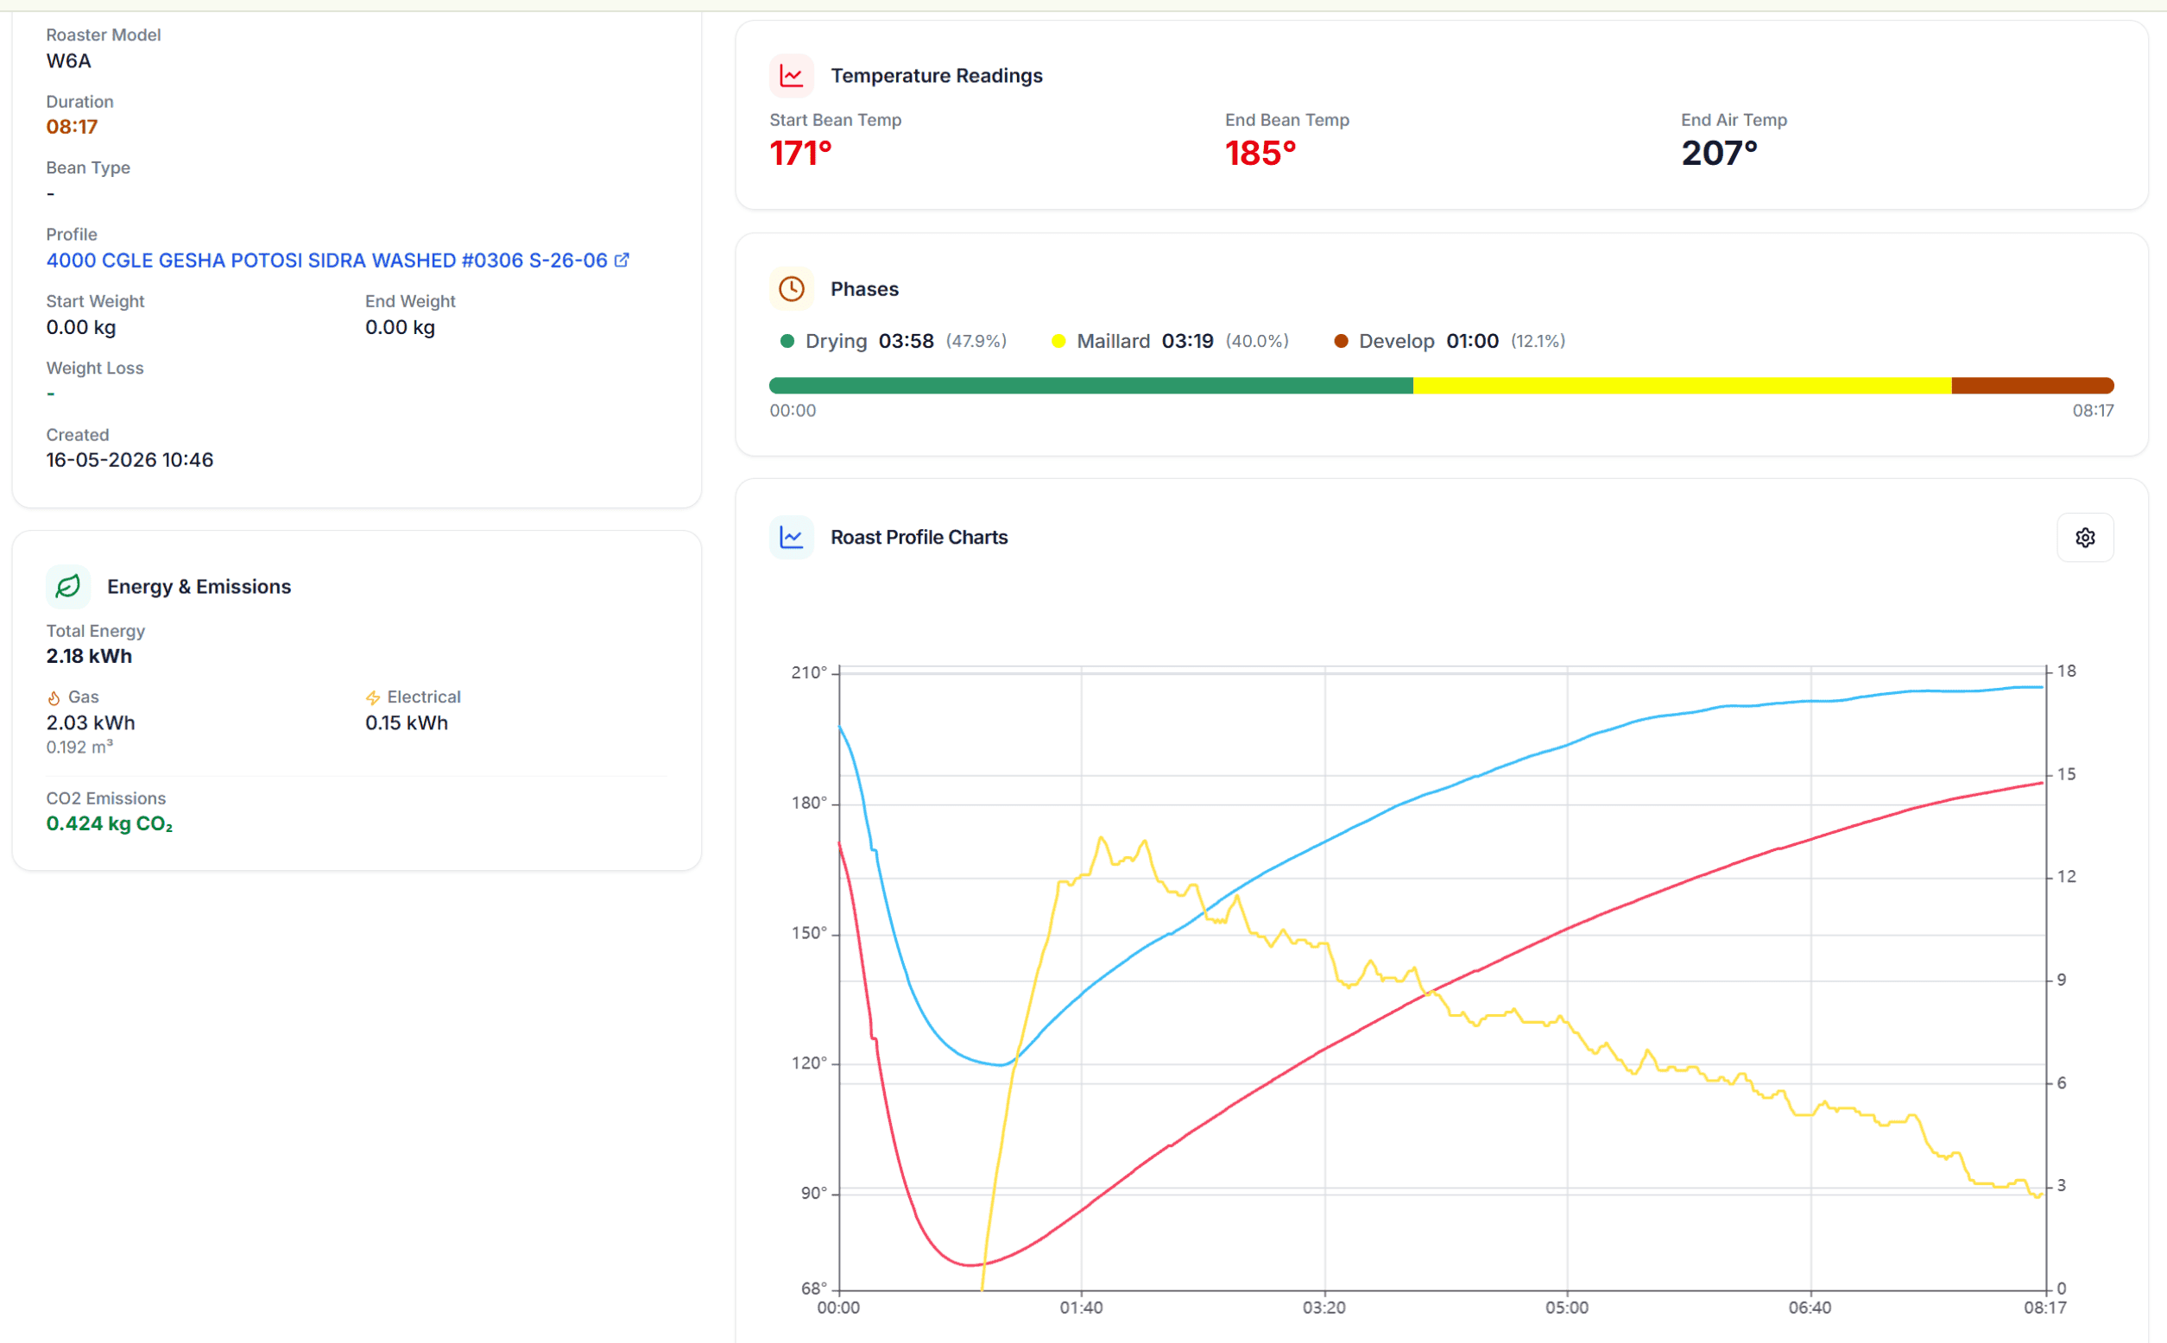This screenshot has height=1343, width=2167.
Task: Click the yellow Maillard legend dot
Action: click(x=1058, y=341)
